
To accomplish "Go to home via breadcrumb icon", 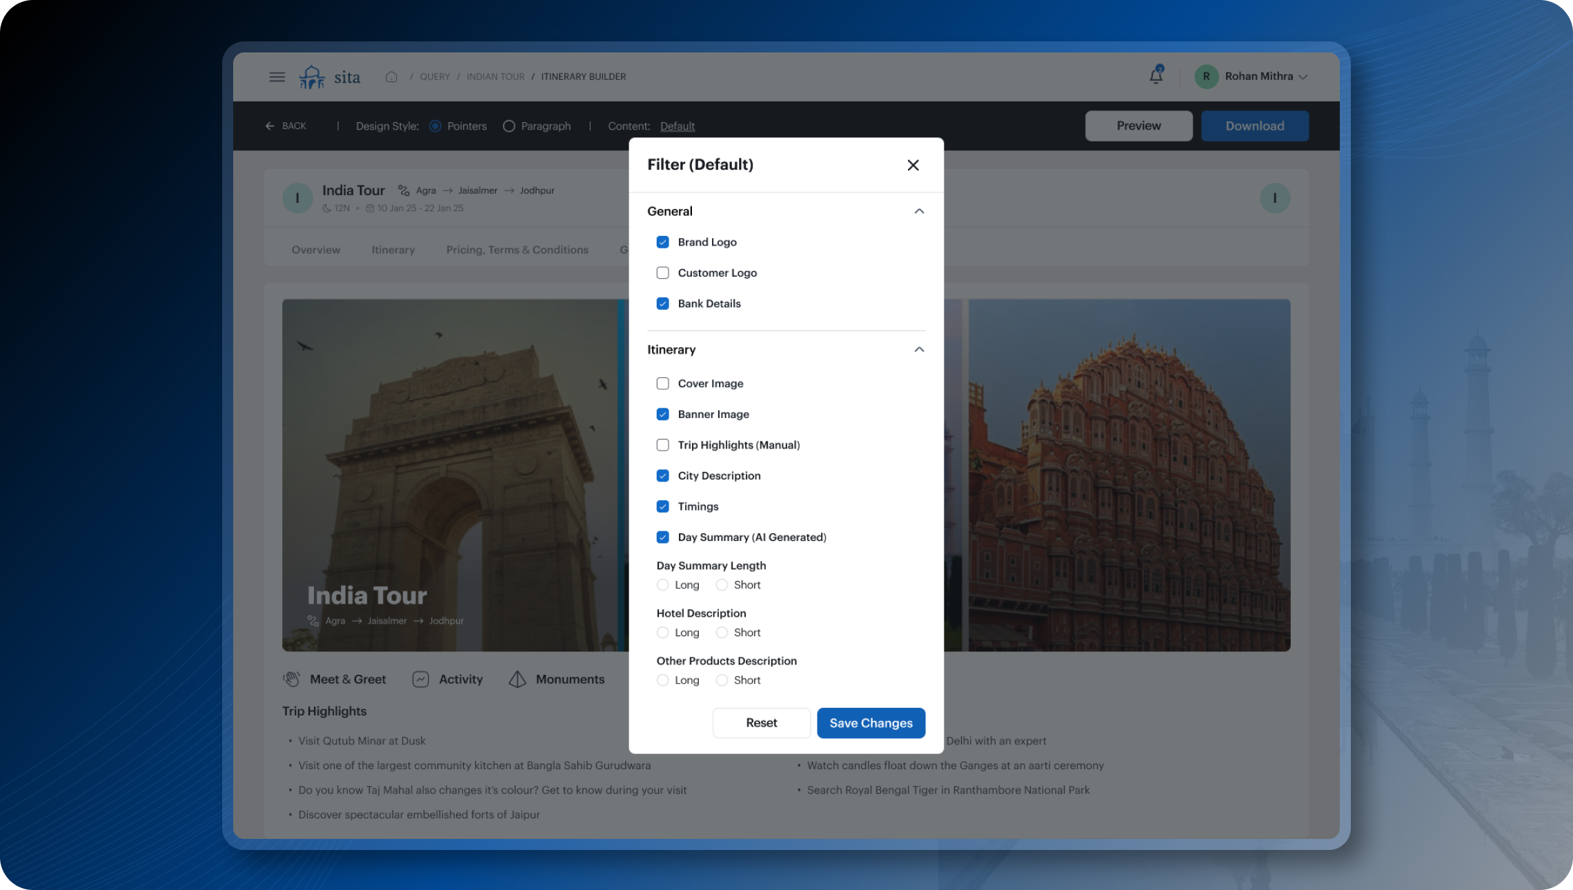I will (x=391, y=77).
